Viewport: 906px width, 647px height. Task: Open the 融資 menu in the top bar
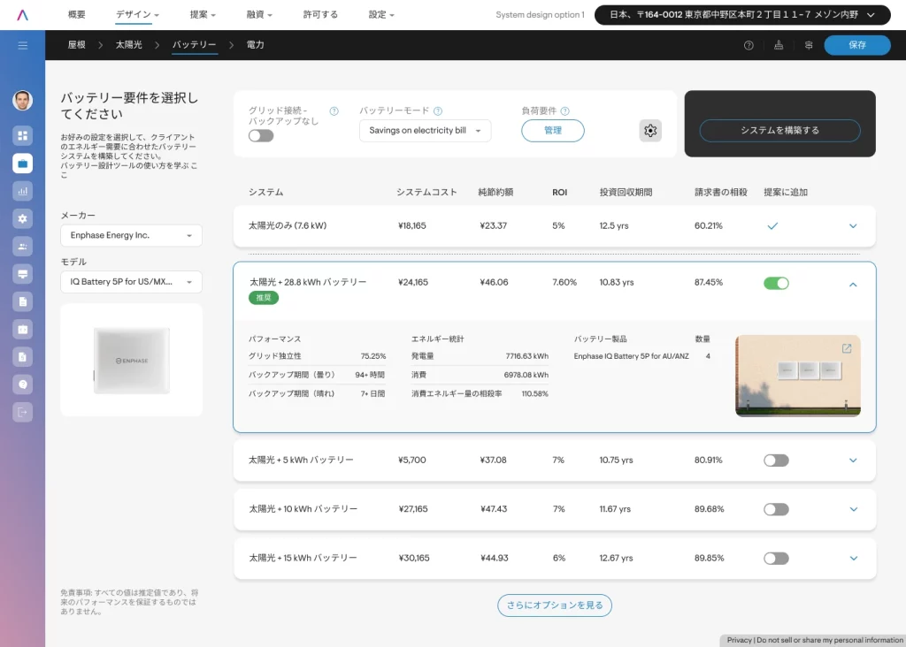click(x=257, y=15)
